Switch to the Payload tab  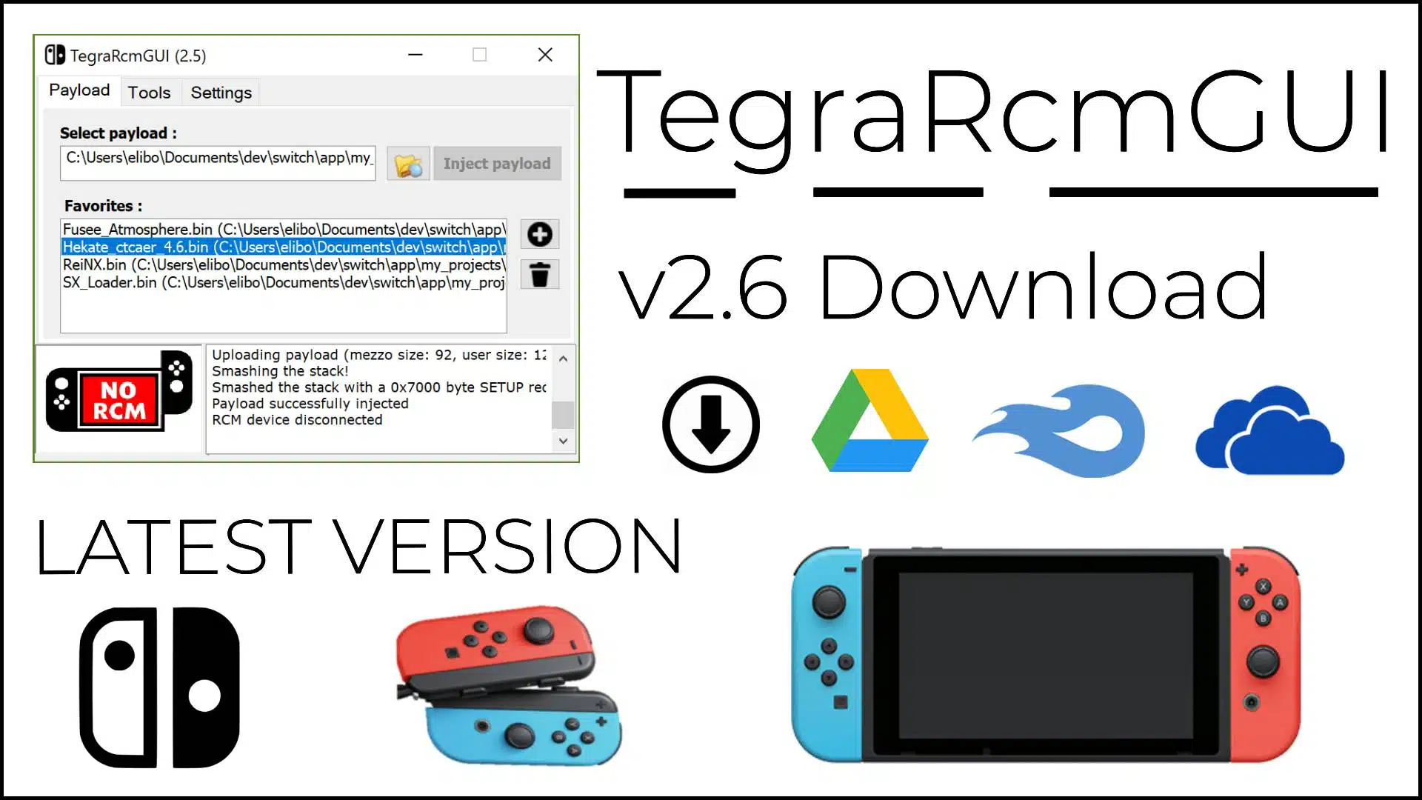[x=78, y=91]
